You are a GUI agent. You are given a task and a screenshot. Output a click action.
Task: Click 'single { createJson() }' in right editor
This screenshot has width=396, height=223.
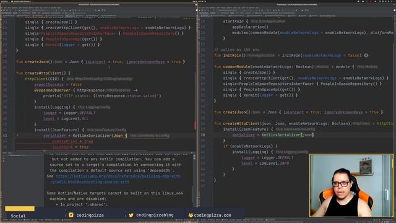coord(249,72)
